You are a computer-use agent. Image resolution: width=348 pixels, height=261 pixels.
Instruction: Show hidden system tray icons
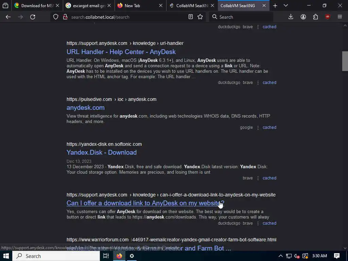[x=280, y=256]
